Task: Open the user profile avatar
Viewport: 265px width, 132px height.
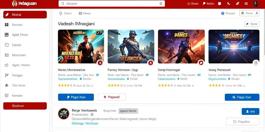Action: pos(255,4)
